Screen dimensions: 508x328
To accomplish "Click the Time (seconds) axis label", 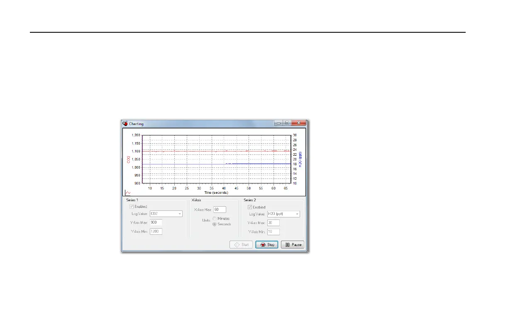I will (216, 193).
